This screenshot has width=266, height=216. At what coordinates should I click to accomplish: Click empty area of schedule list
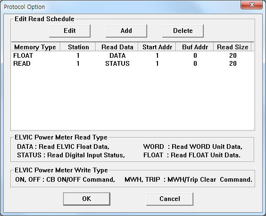[x=133, y=99]
